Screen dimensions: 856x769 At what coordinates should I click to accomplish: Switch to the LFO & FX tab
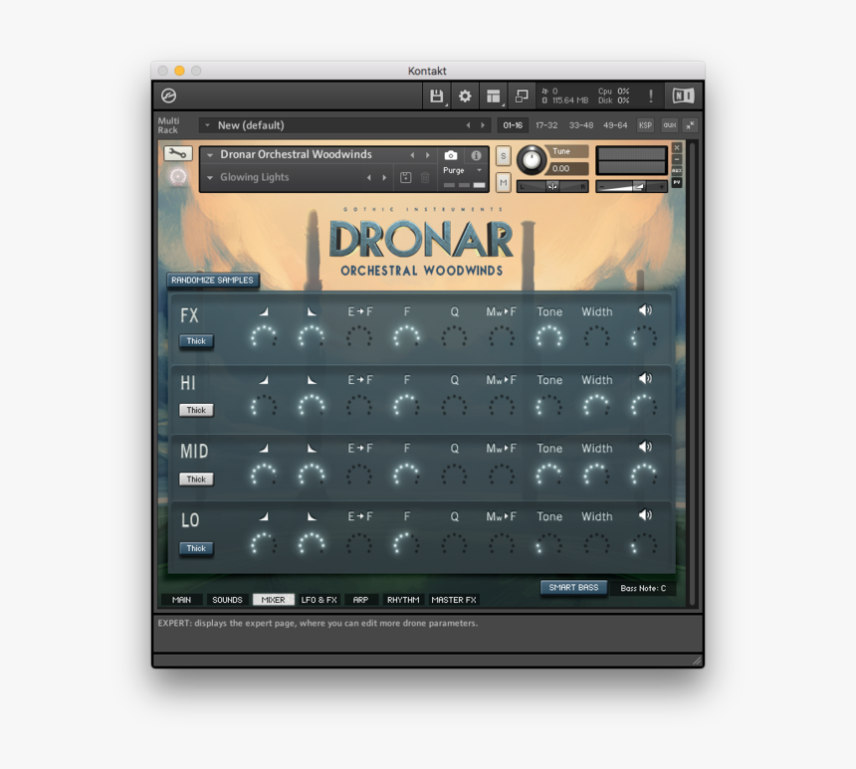point(319,600)
